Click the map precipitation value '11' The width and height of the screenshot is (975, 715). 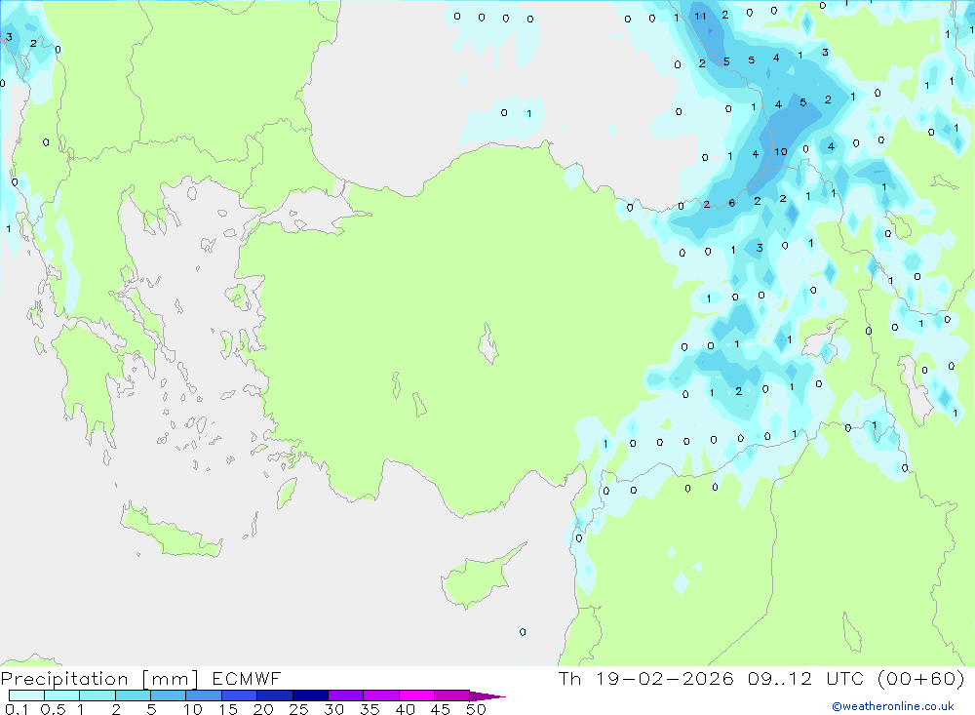pos(701,17)
